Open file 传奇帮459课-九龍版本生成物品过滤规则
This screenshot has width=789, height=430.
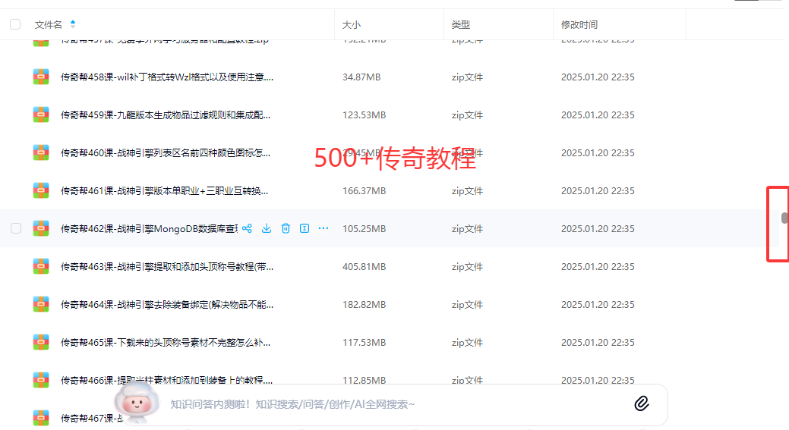tap(166, 115)
